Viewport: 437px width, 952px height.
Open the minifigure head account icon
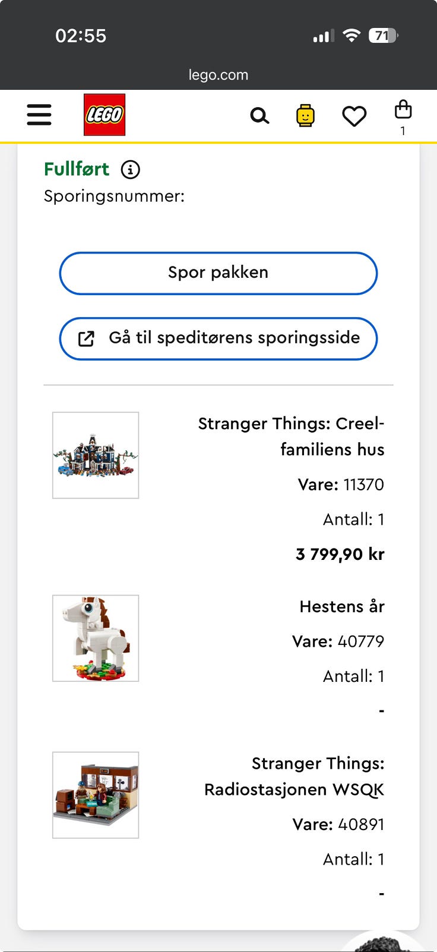click(305, 115)
